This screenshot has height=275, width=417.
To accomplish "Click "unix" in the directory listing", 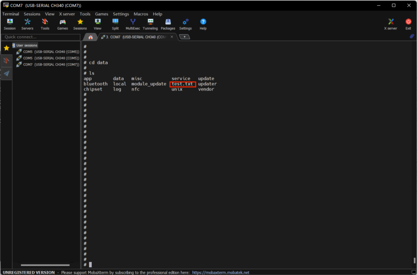I will [x=177, y=89].
